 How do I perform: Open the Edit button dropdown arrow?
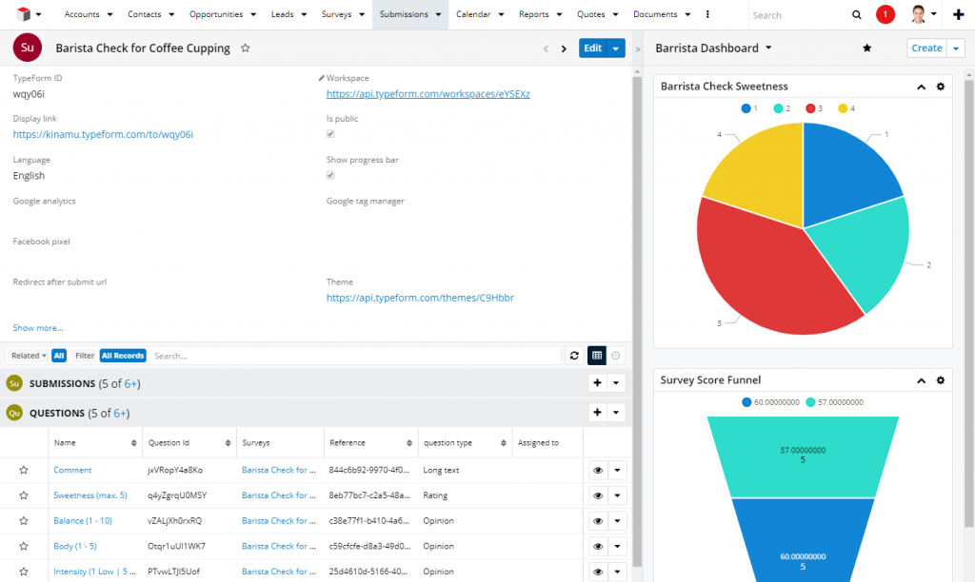(x=616, y=48)
